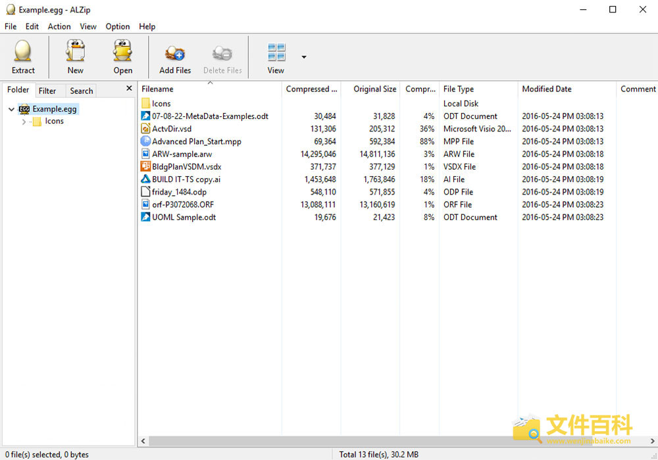Viewport: 658px width, 460px height.
Task: Select file Advanced Plan_Start.mpp
Action: (196, 141)
